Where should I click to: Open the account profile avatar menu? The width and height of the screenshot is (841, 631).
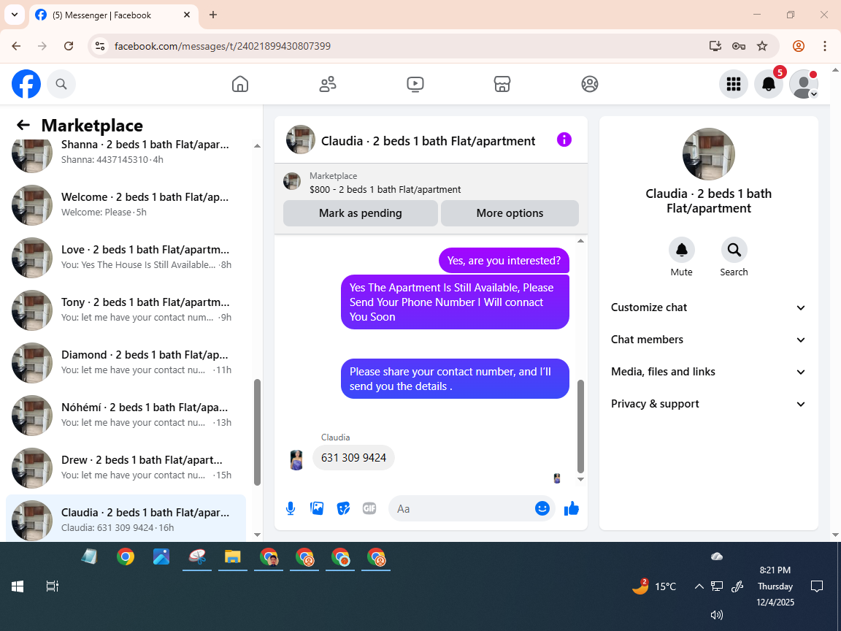[x=804, y=84]
